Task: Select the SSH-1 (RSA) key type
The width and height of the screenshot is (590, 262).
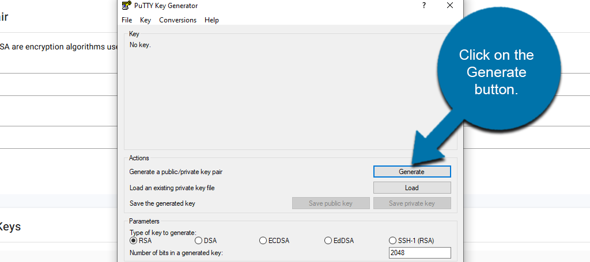Action: click(394, 241)
